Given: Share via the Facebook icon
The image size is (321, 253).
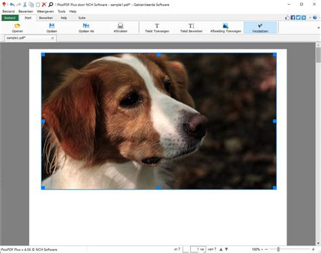Looking at the screenshot, I should pos(293,18).
